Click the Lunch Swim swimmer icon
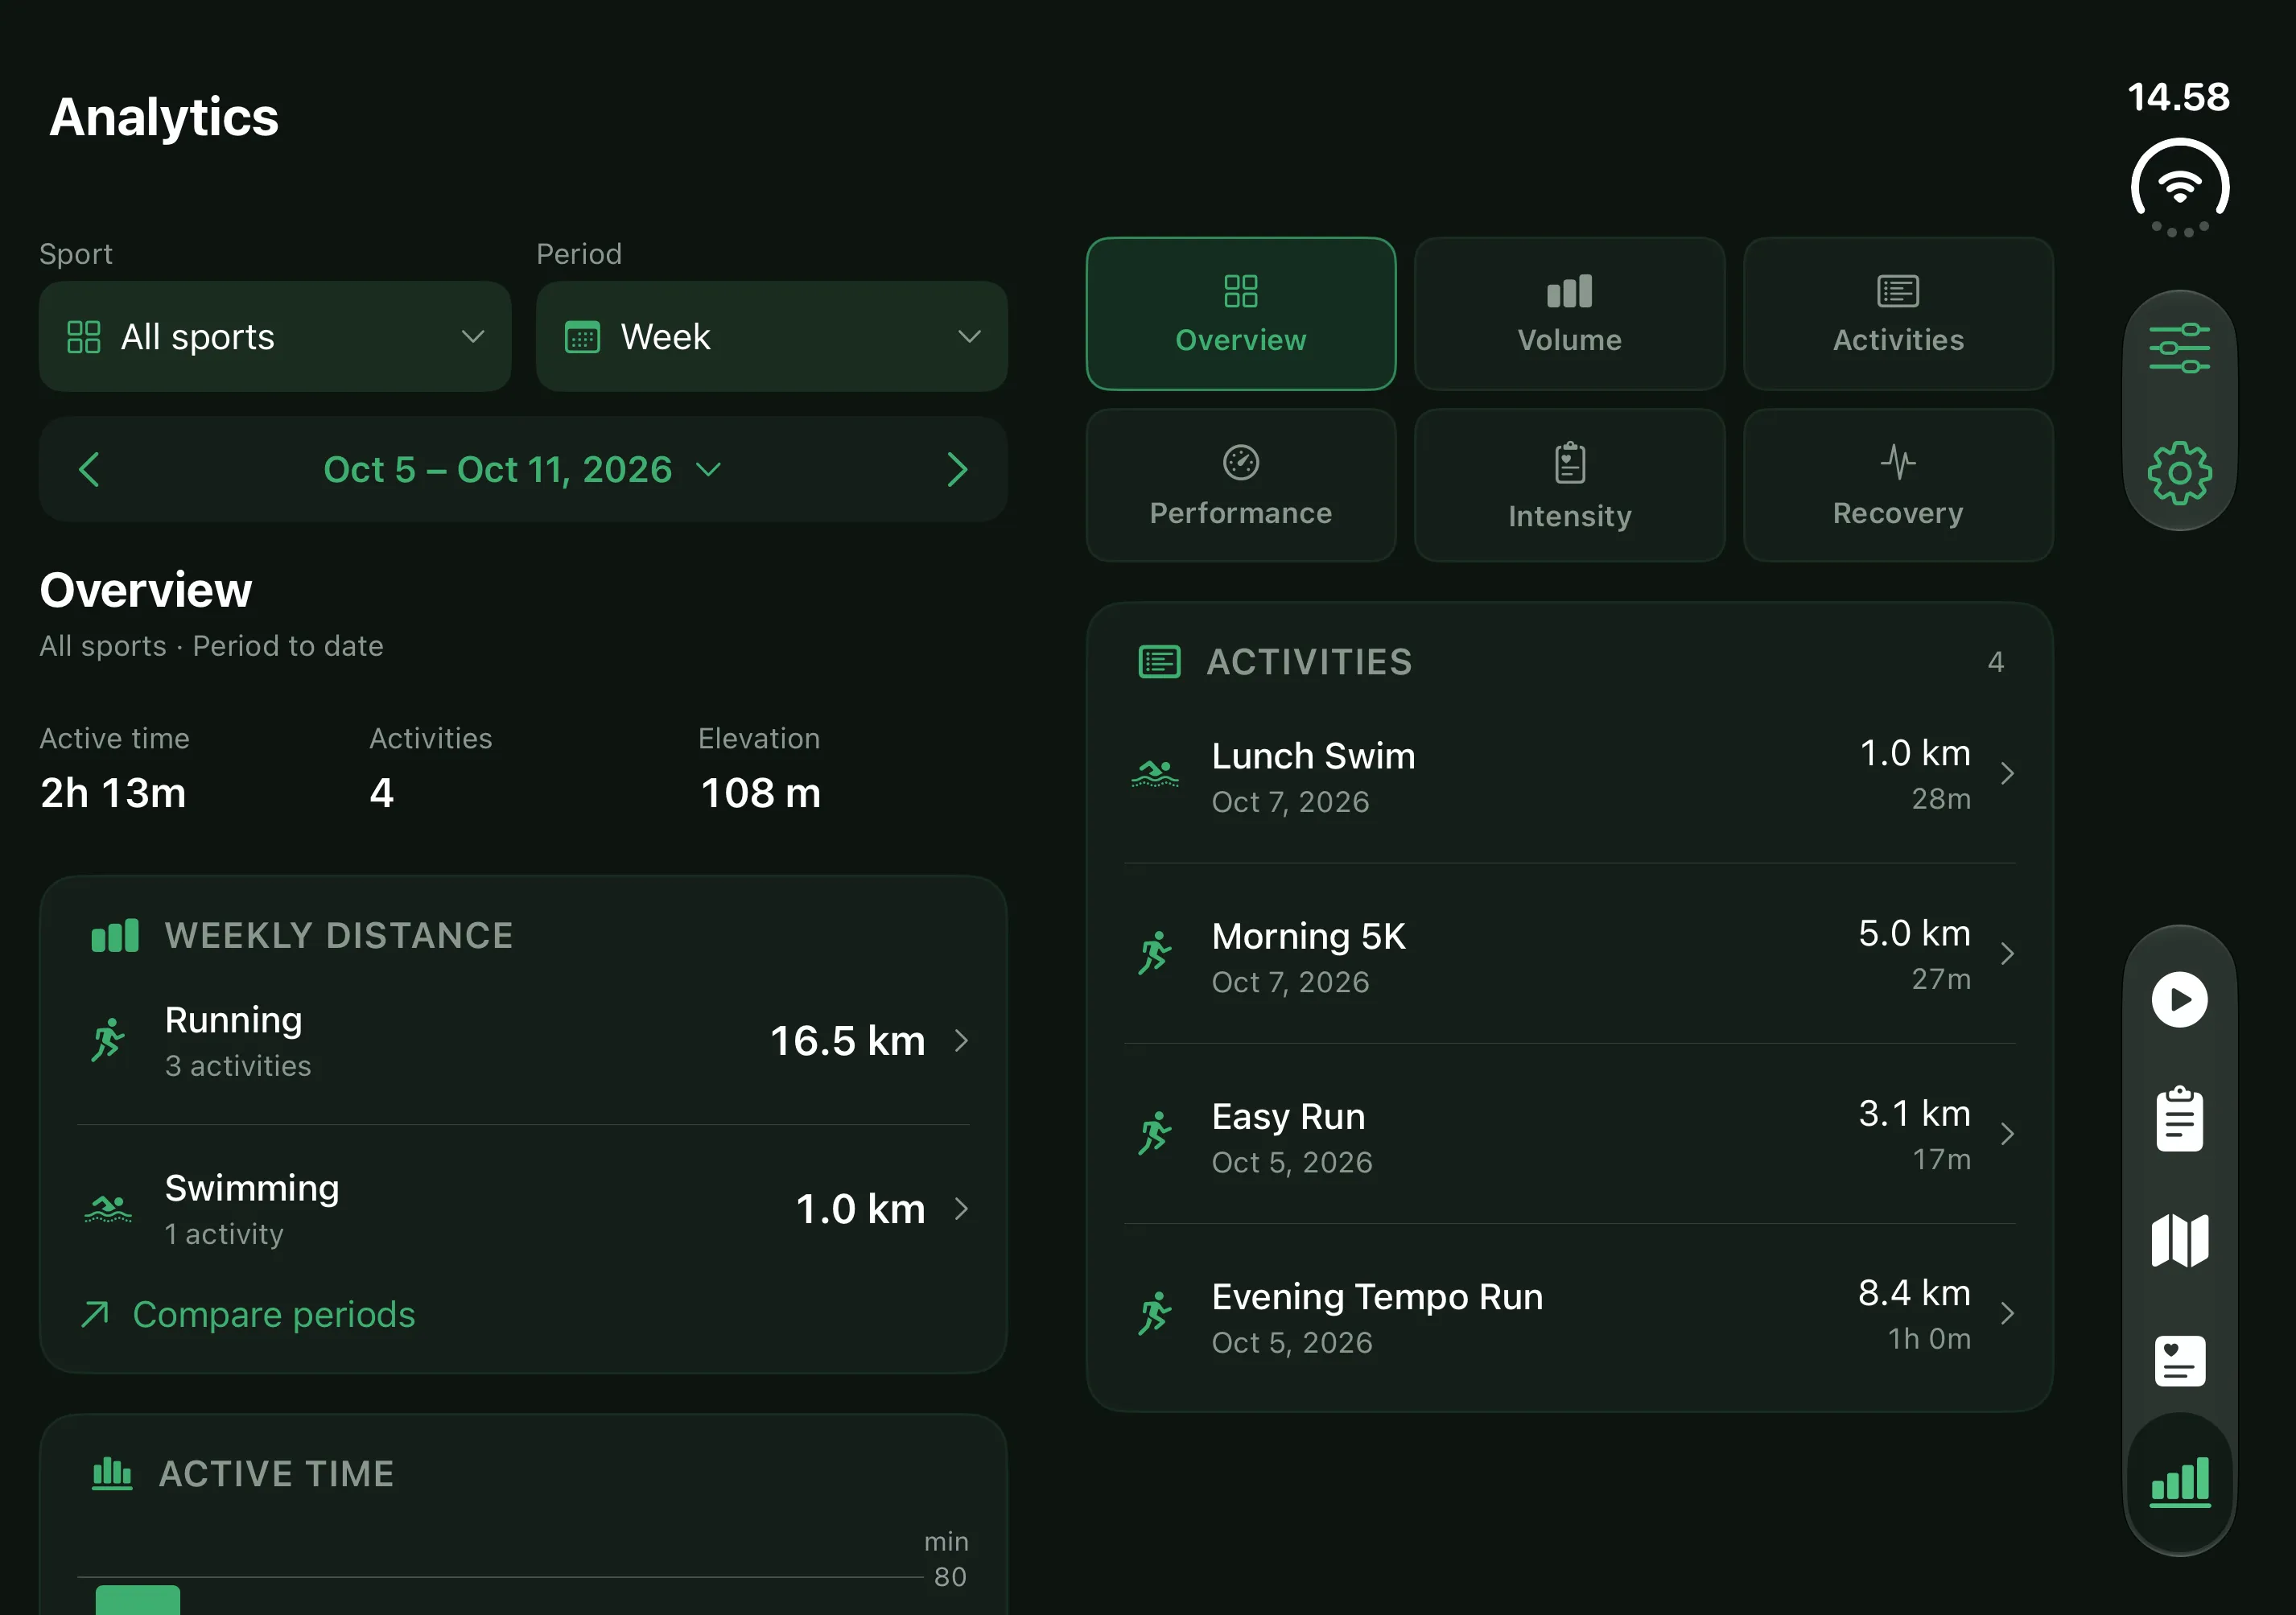The width and height of the screenshot is (2296, 1615). coord(1155,773)
